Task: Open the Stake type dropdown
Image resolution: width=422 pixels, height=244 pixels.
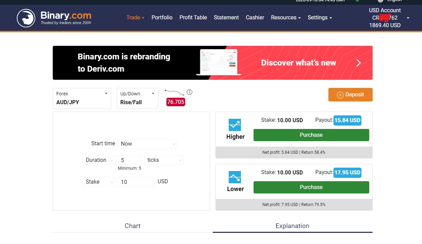Action: click(x=99, y=182)
